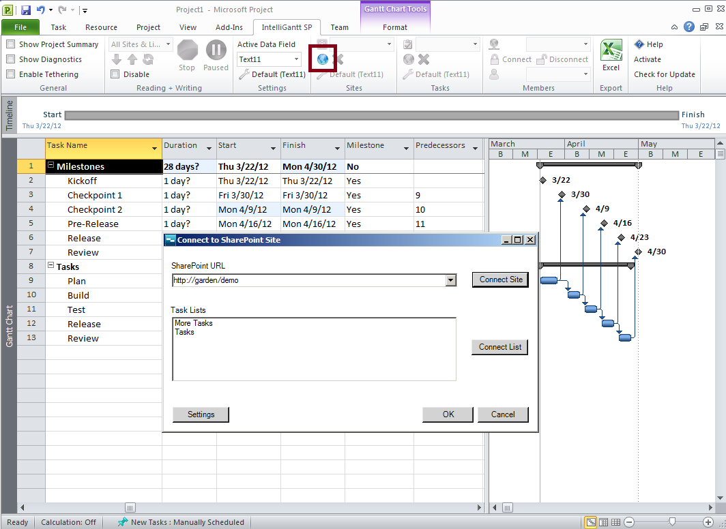Click the Microsoft Project app icon
The height and width of the screenshot is (529, 726).
coord(8,10)
